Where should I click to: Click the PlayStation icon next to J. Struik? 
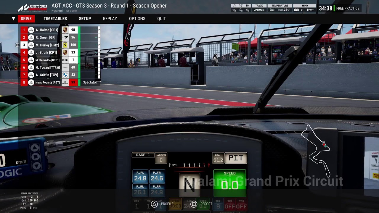[31, 52]
